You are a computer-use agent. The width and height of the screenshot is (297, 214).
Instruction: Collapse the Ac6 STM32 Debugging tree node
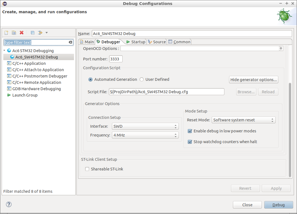tap(4, 51)
